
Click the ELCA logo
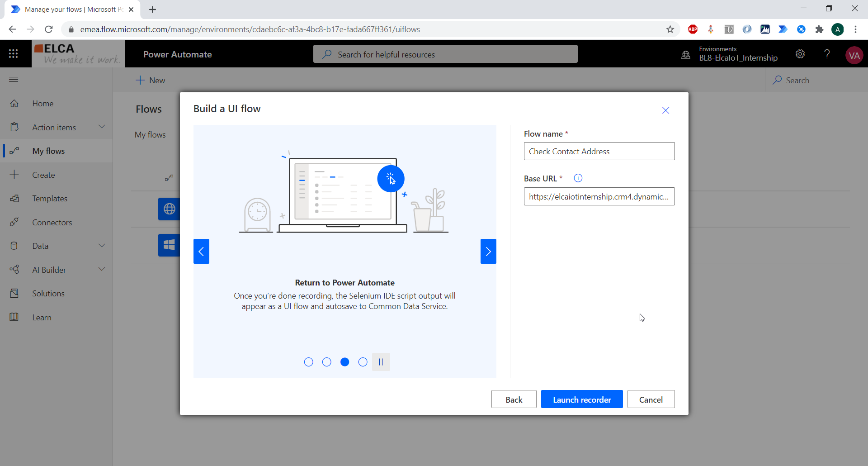(78, 54)
